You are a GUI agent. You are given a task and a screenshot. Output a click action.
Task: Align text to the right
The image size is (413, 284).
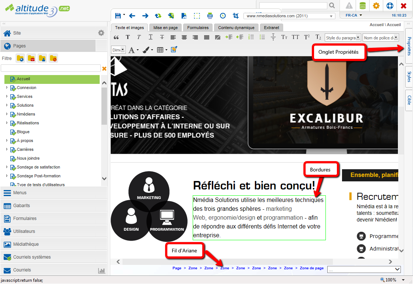195,38
